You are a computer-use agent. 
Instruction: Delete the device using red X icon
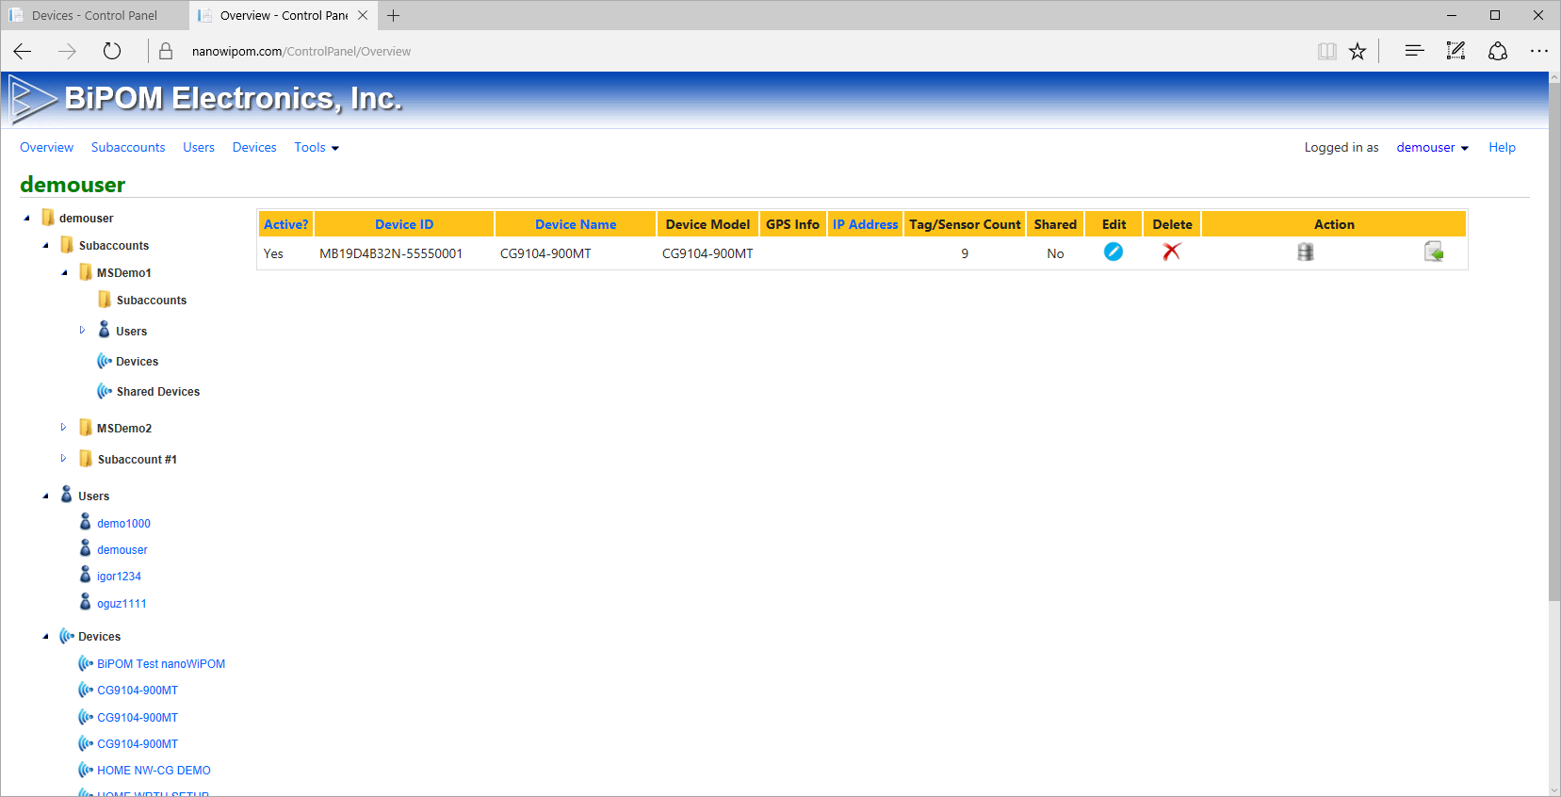pos(1172,252)
